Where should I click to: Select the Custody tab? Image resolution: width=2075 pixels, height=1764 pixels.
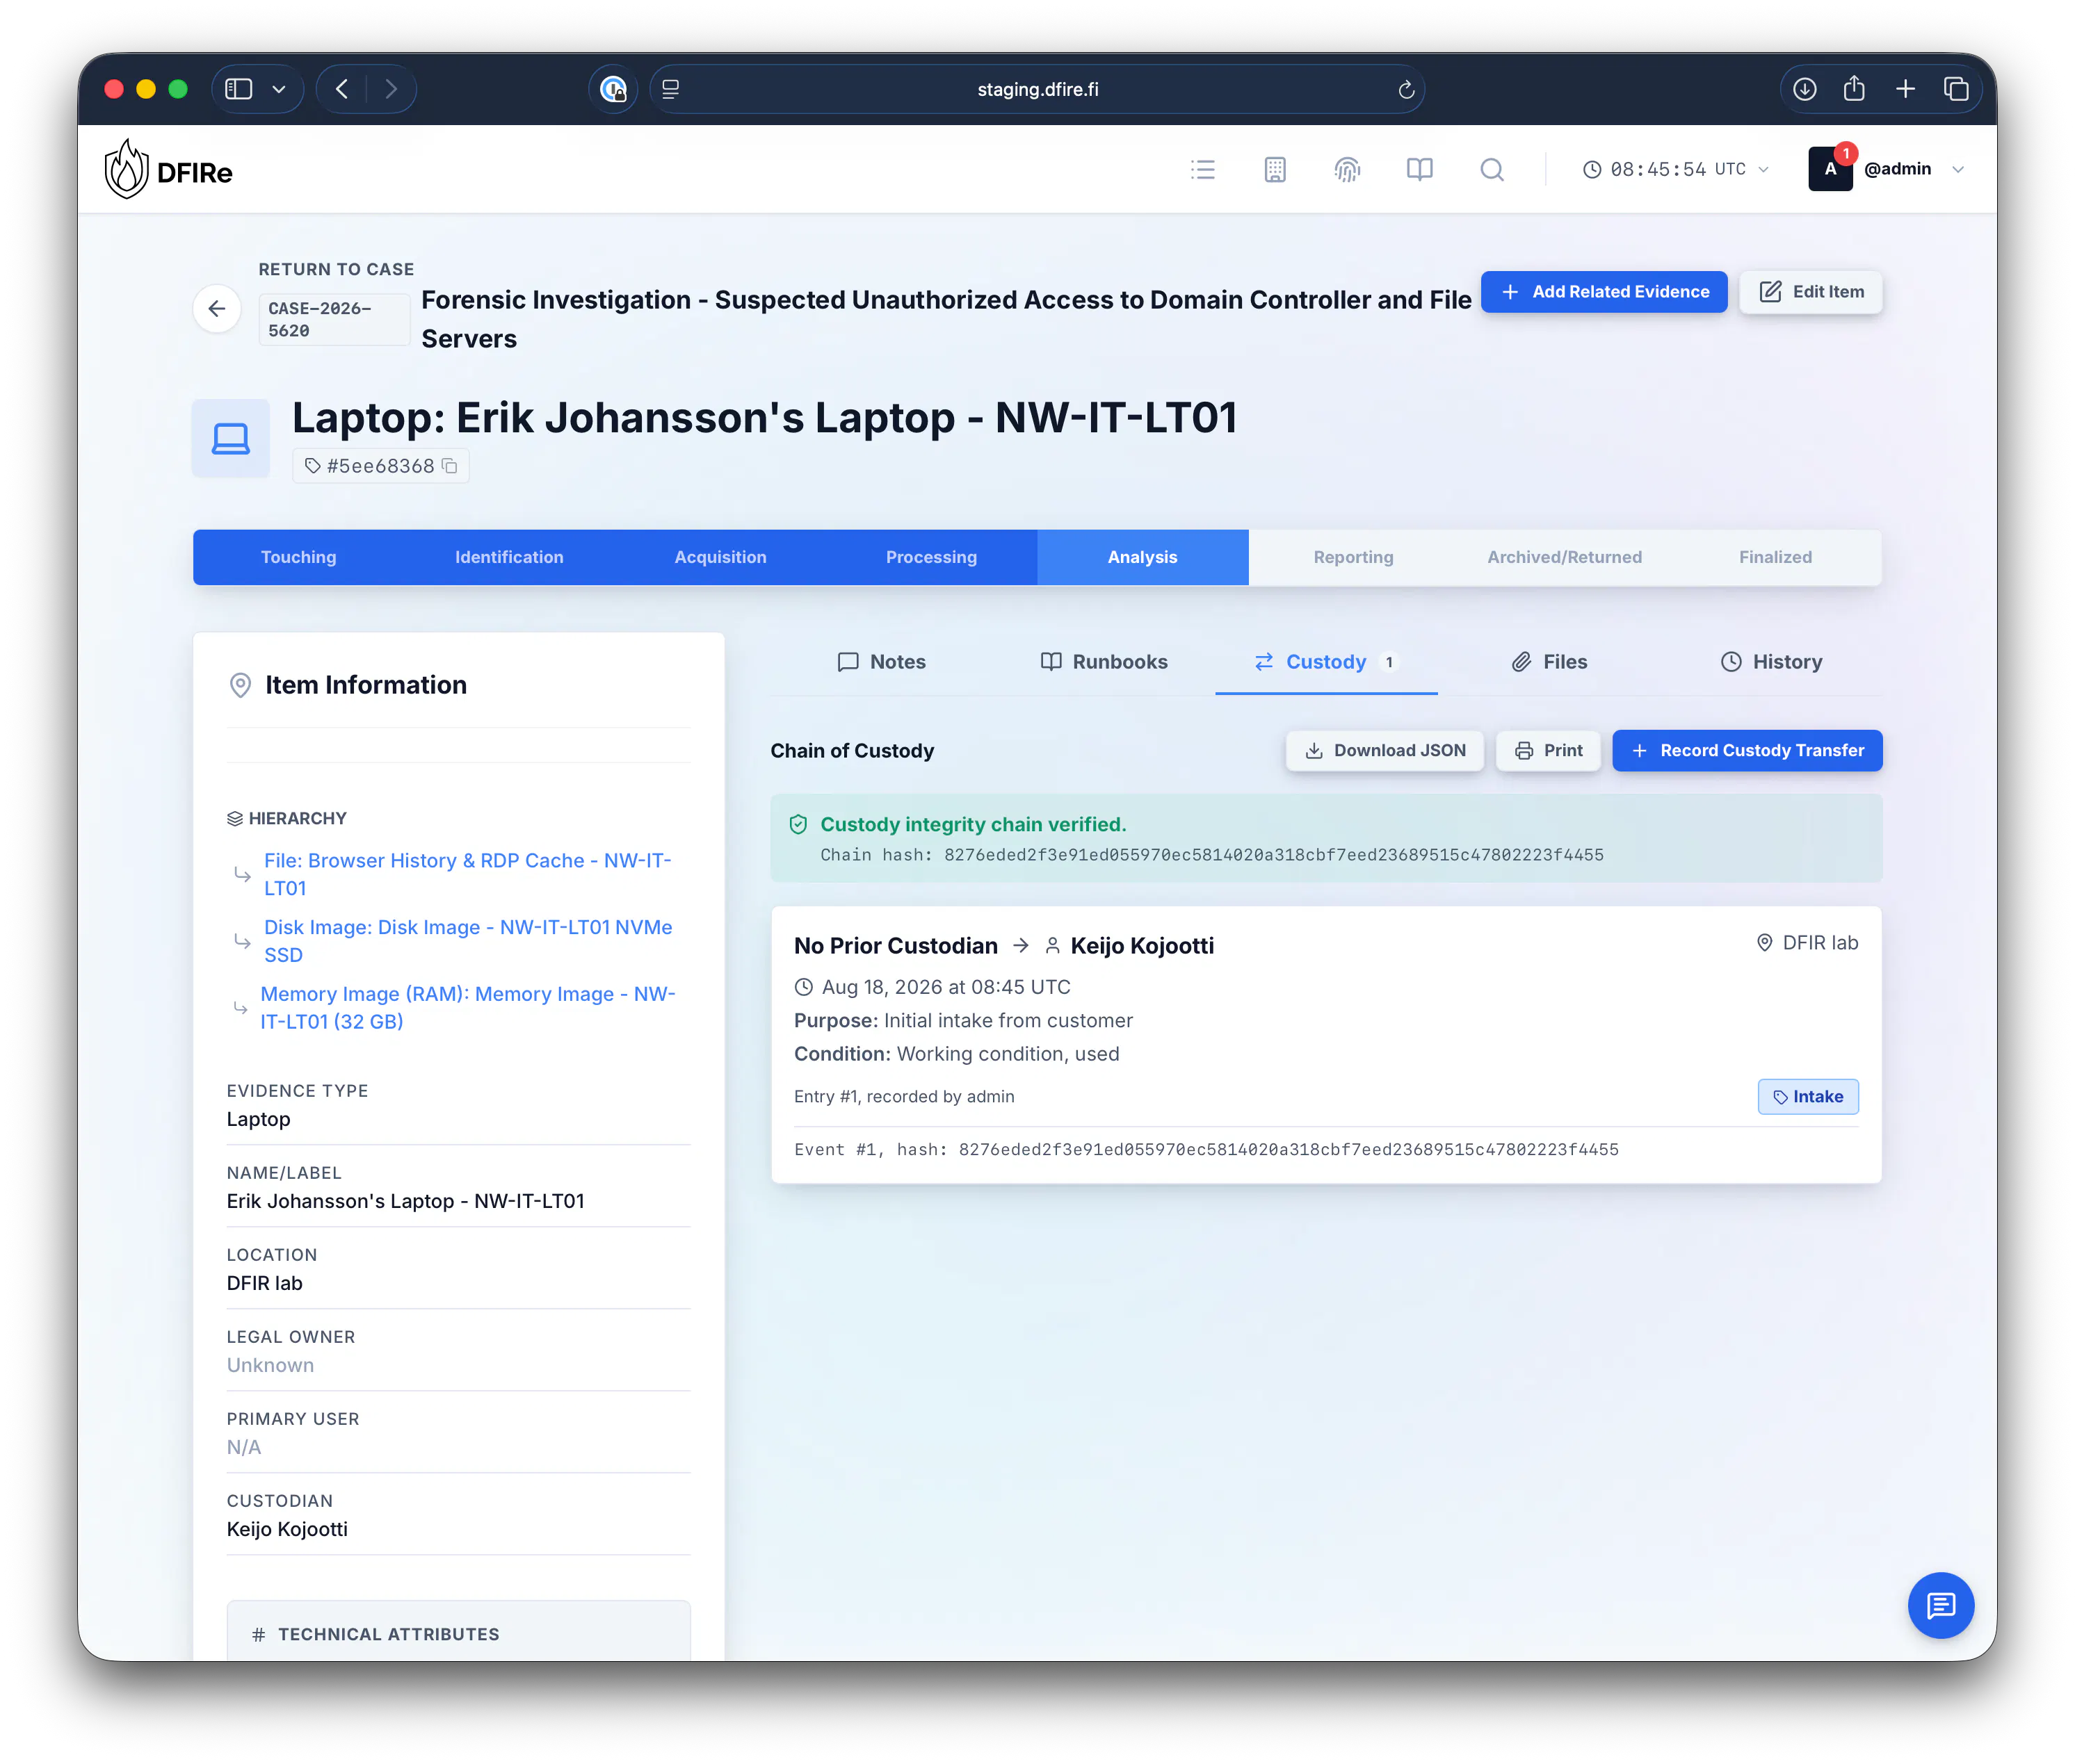tap(1325, 661)
